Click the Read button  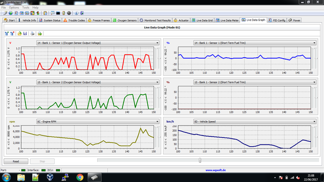(x=16, y=161)
